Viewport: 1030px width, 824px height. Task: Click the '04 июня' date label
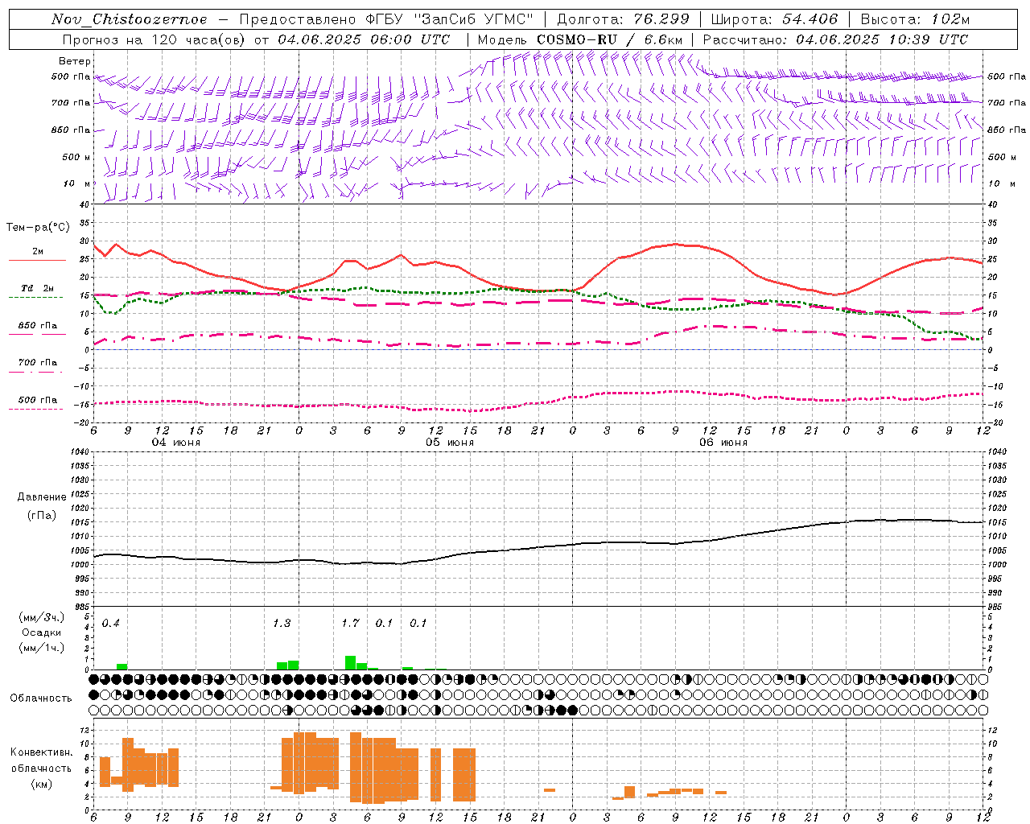click(x=176, y=443)
